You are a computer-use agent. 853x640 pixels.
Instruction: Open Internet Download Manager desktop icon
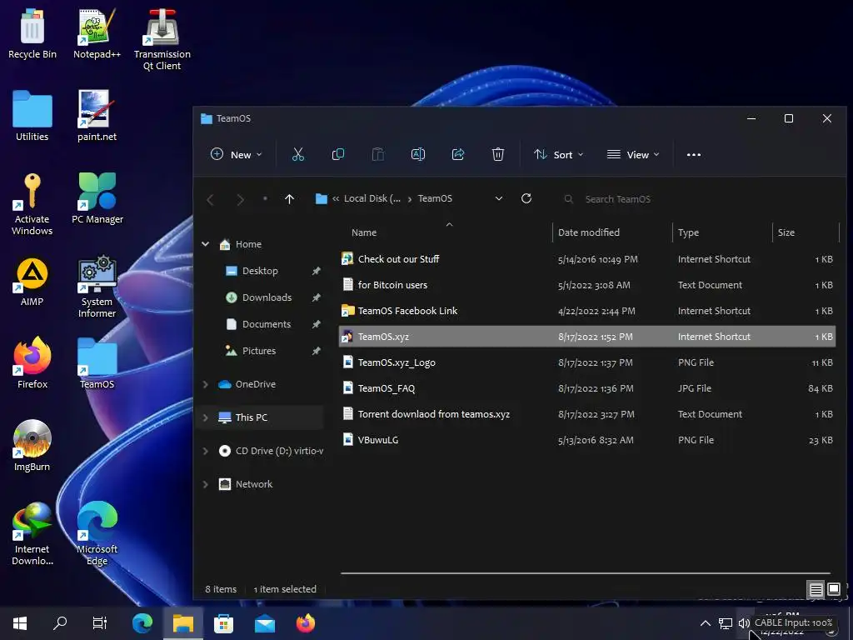tap(32, 534)
